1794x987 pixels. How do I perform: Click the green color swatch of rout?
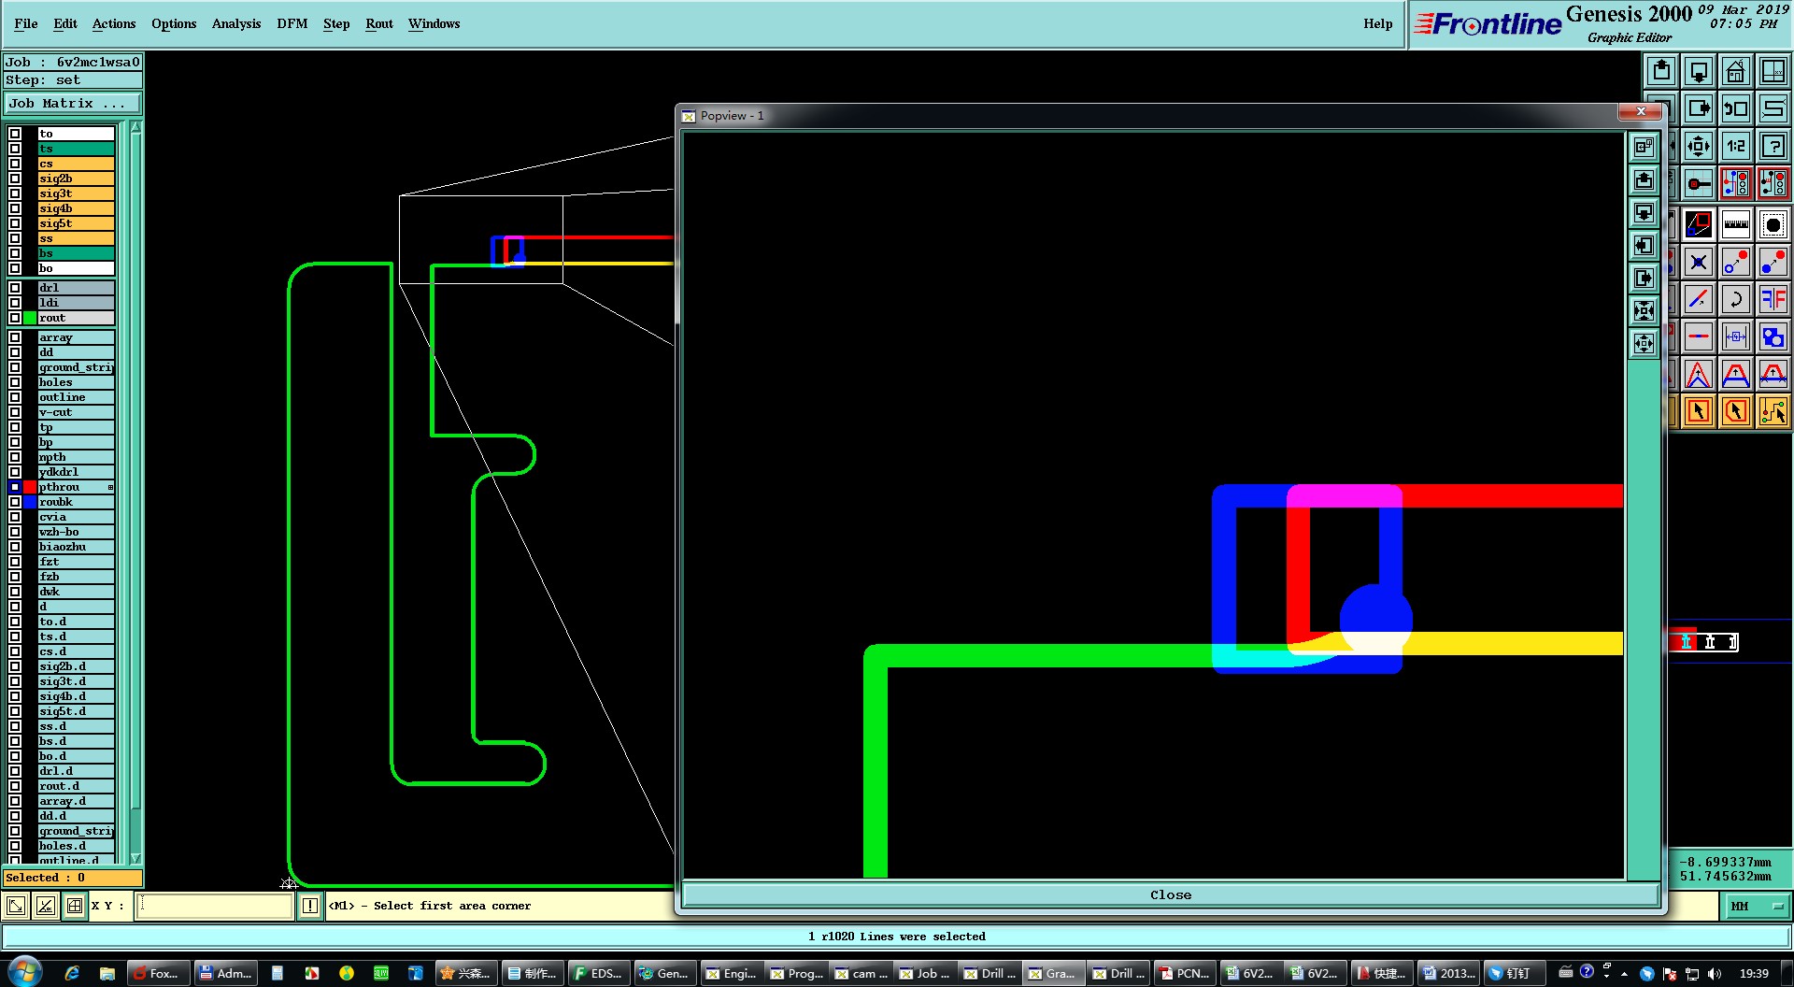point(30,318)
